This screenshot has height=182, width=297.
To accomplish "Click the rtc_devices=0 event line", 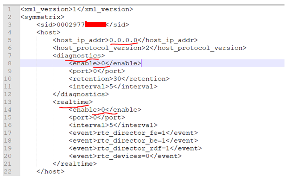I will click(x=125, y=156).
